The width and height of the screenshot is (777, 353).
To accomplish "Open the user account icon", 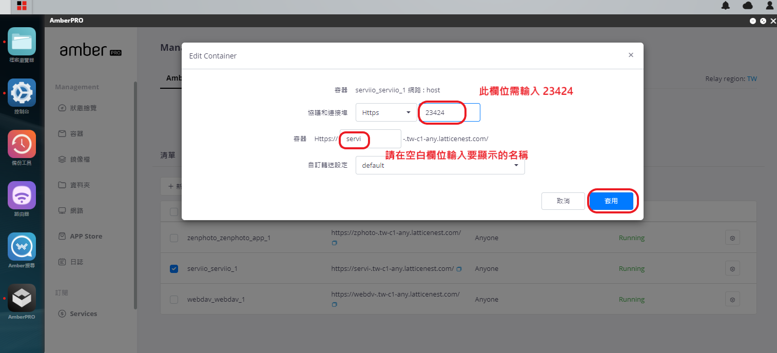I will 769,6.
